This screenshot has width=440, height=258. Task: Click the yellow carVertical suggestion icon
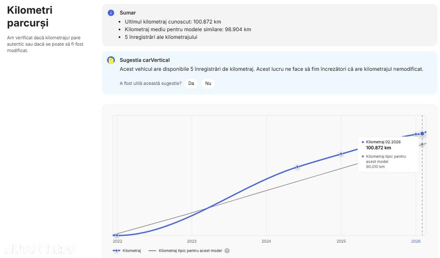pos(111,60)
